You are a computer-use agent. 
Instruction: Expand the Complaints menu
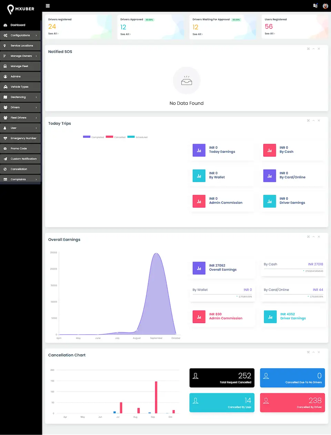click(x=21, y=179)
